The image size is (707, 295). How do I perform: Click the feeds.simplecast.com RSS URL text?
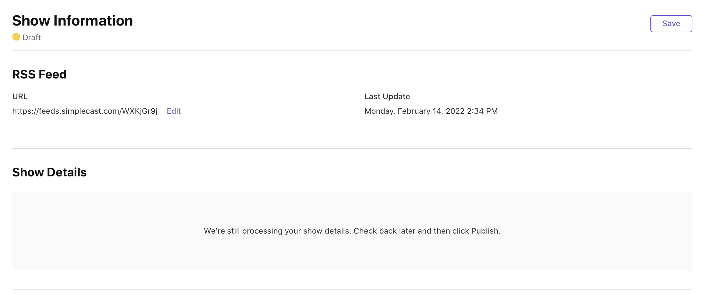pos(85,111)
